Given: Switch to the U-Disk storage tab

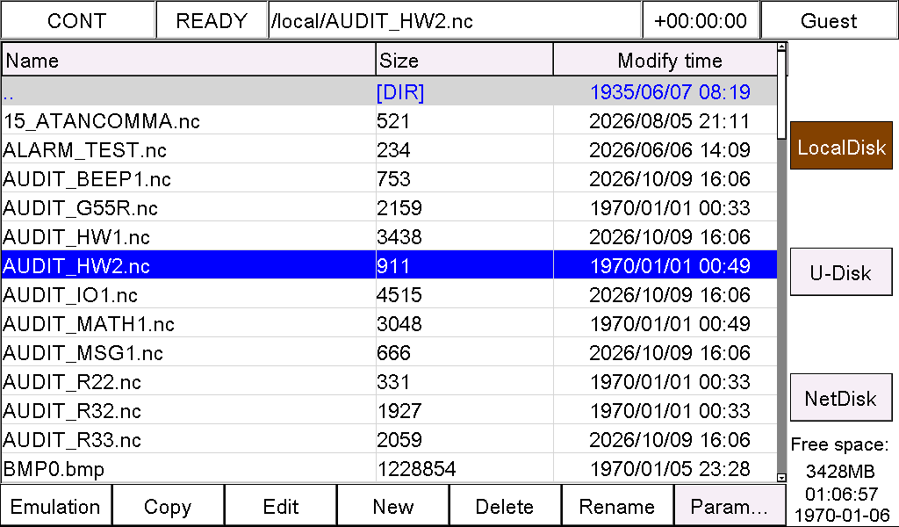Looking at the screenshot, I should tap(841, 271).
